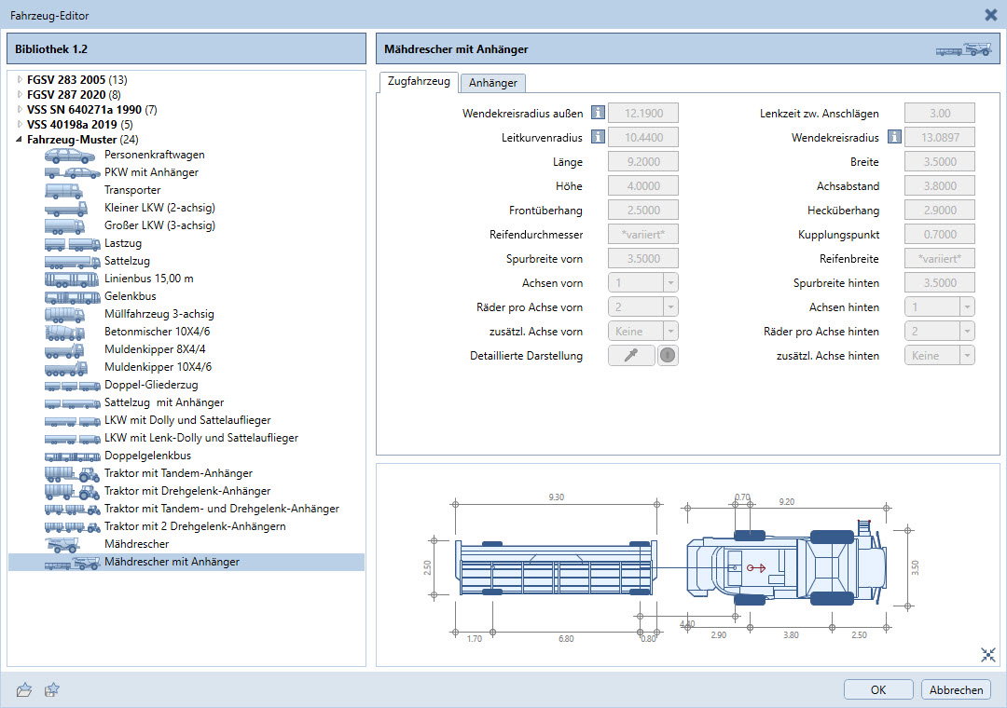Select the Mähdrescher vehicle icon in list

62,544
